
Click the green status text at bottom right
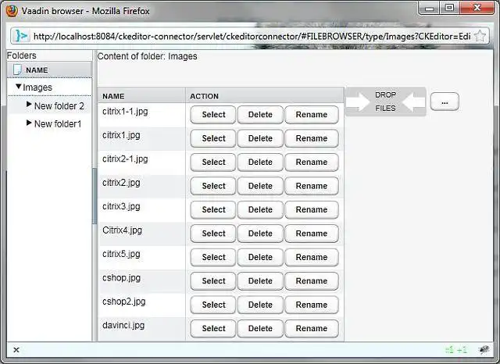coord(456,350)
